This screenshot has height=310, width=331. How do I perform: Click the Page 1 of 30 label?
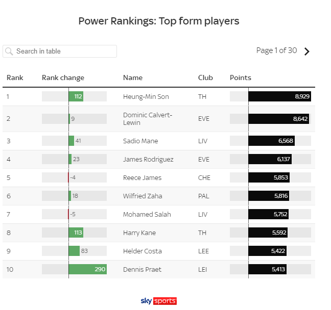coord(276,50)
